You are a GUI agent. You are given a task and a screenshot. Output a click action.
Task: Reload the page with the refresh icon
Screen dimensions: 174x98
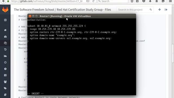pos(93,1)
